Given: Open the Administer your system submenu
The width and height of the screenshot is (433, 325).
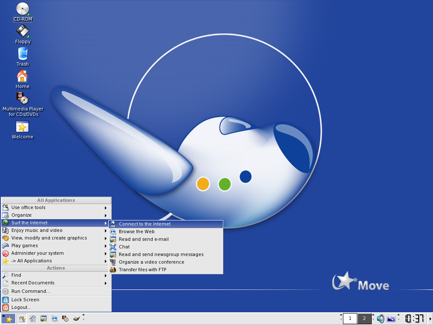Looking at the screenshot, I should pyautogui.click(x=56, y=253).
